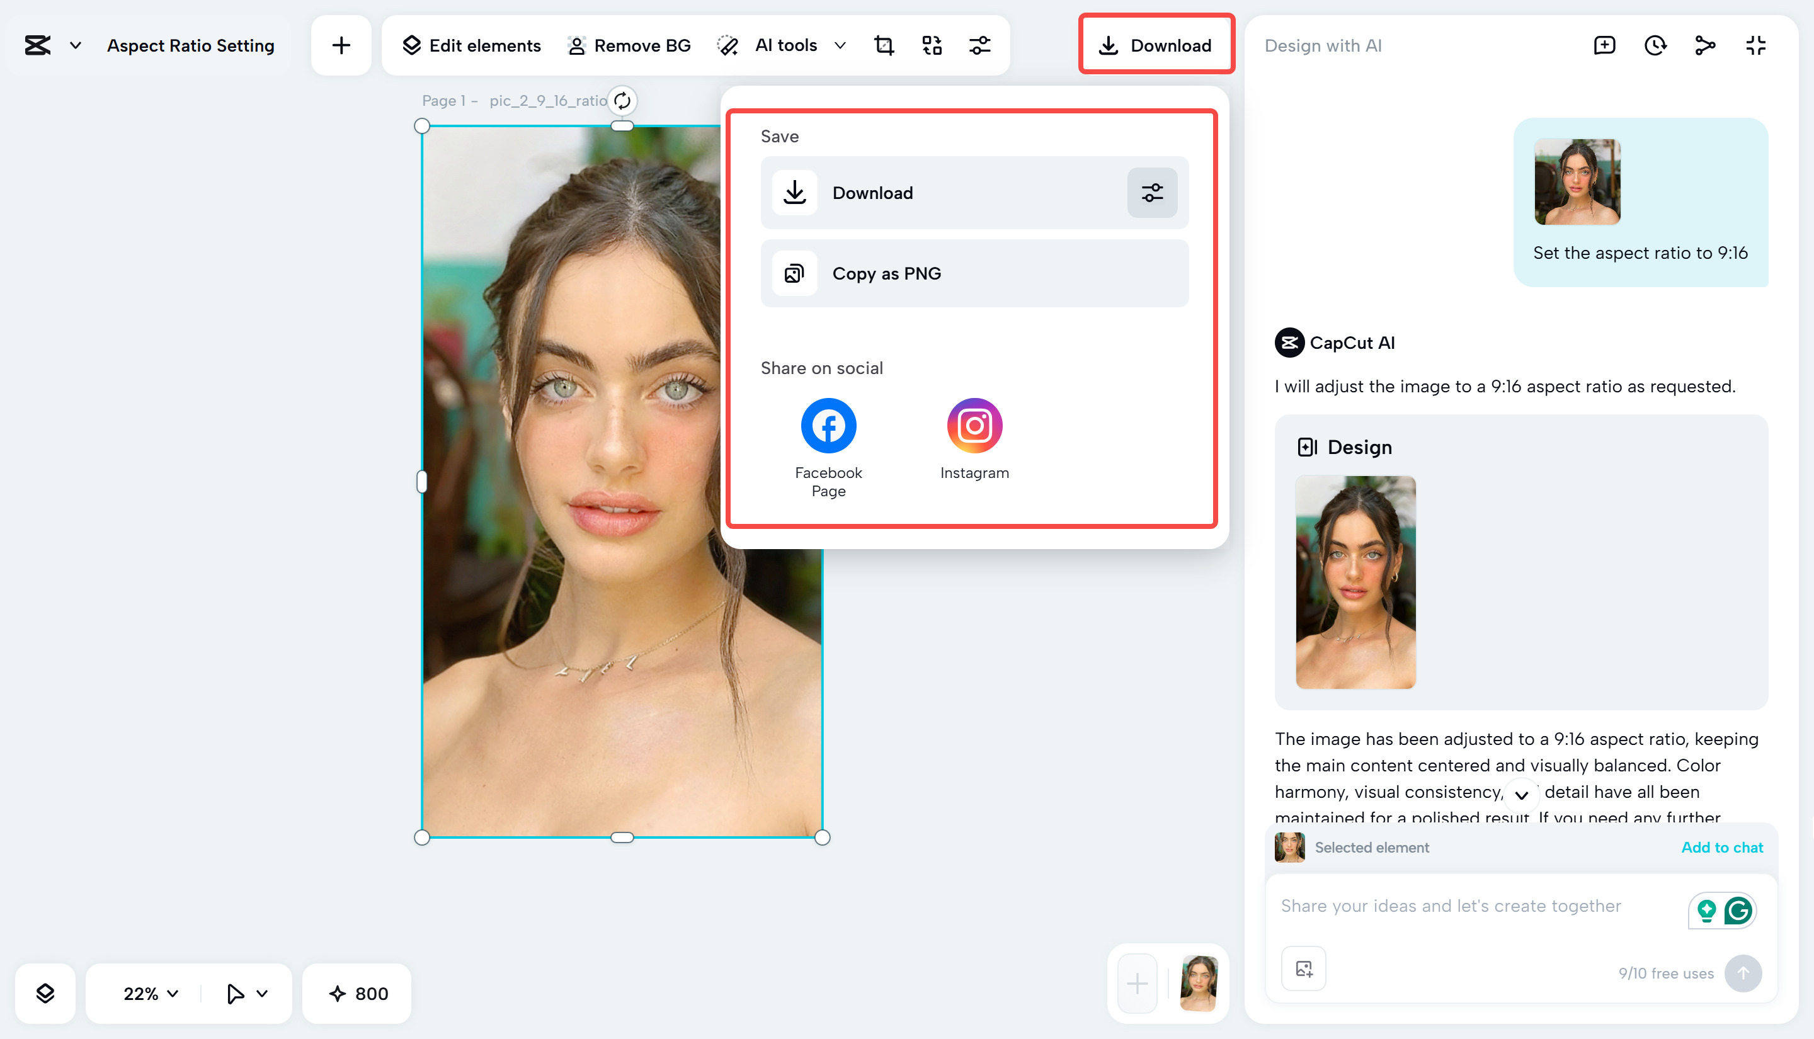Click the Remove BG button
1814x1039 pixels.
(629, 46)
